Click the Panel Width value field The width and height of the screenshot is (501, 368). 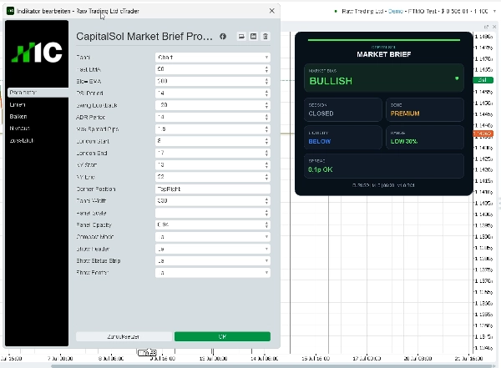tap(213, 200)
